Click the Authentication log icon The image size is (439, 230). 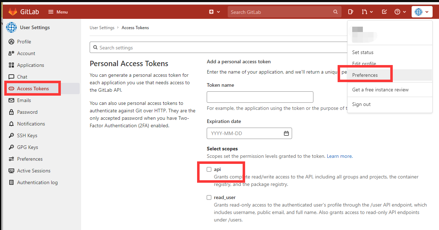click(11, 182)
